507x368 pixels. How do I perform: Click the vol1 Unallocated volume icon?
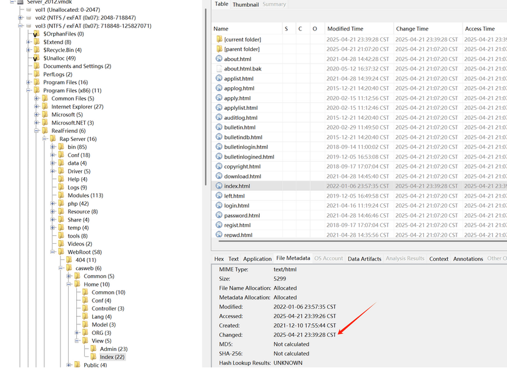tap(29, 10)
